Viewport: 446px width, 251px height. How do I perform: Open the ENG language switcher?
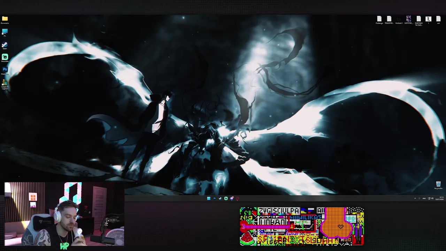coord(424,198)
